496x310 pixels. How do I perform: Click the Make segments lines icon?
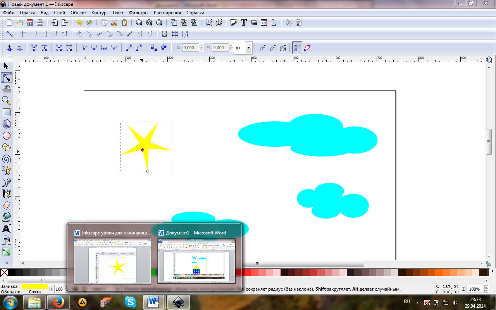coord(129,48)
